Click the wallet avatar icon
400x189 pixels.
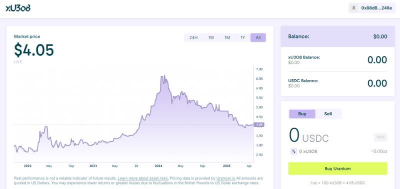click(x=353, y=8)
